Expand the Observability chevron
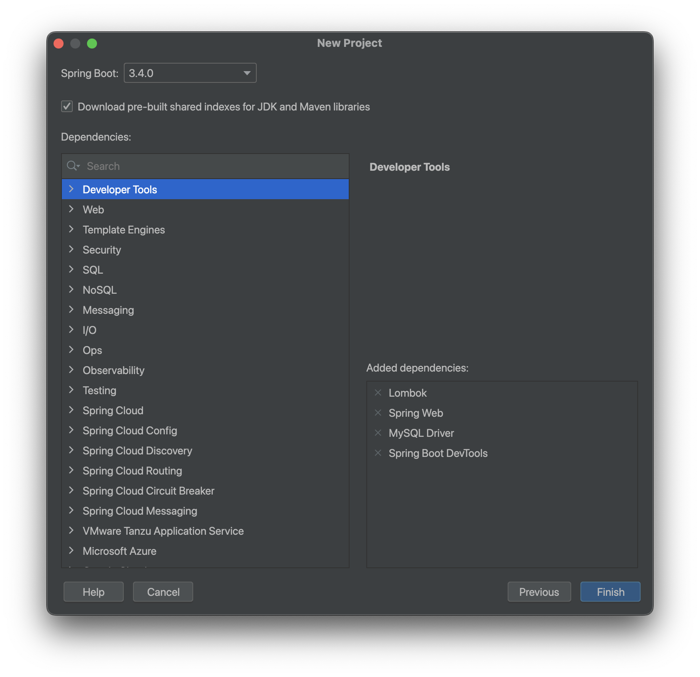This screenshot has width=700, height=677. tap(71, 370)
